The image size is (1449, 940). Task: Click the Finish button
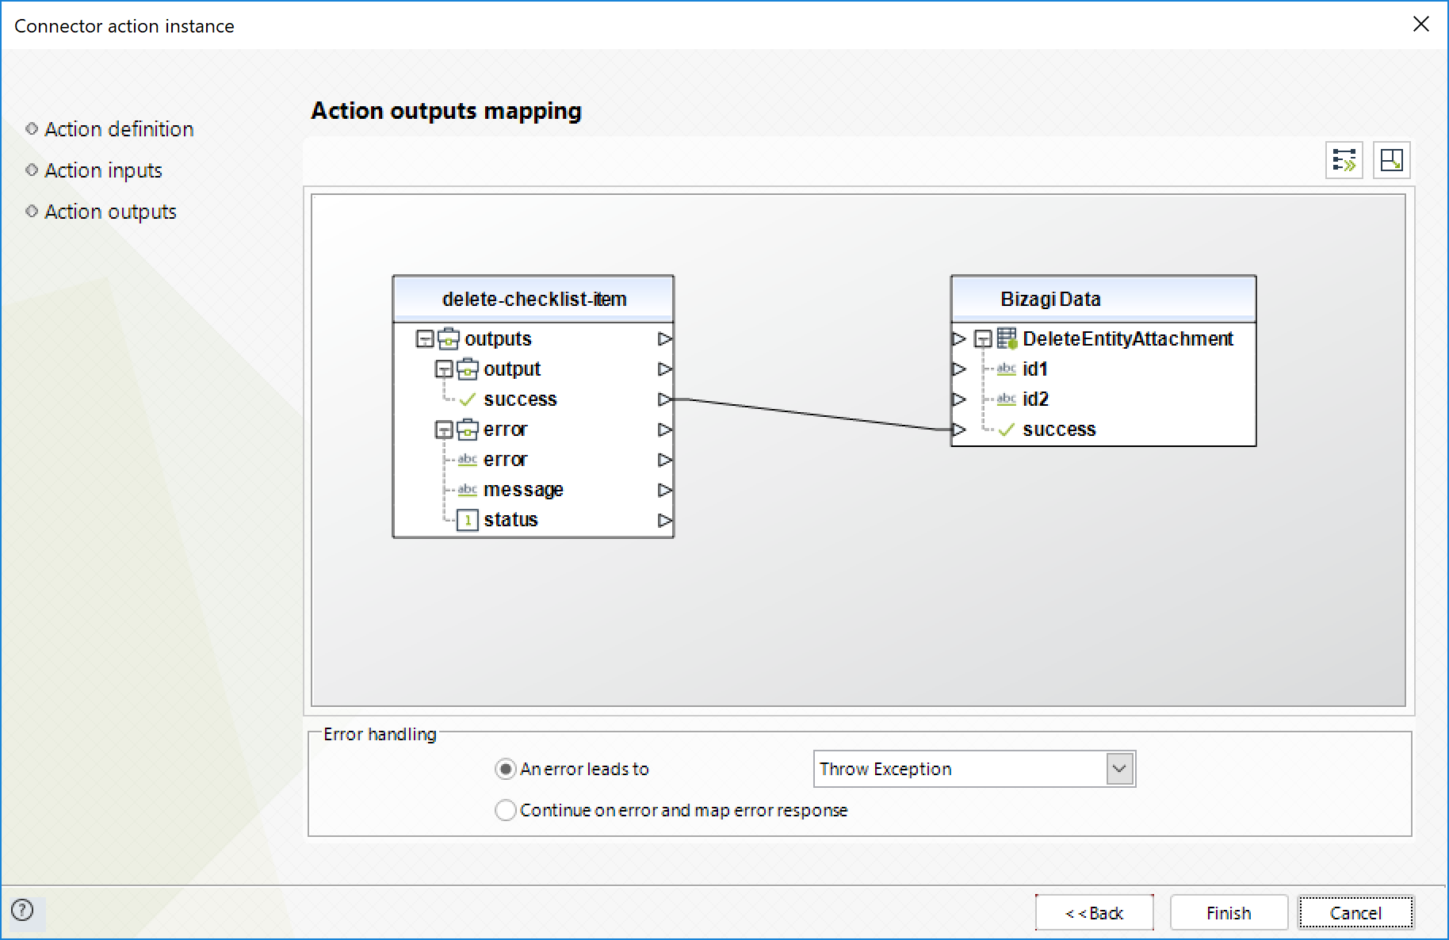pos(1229,912)
